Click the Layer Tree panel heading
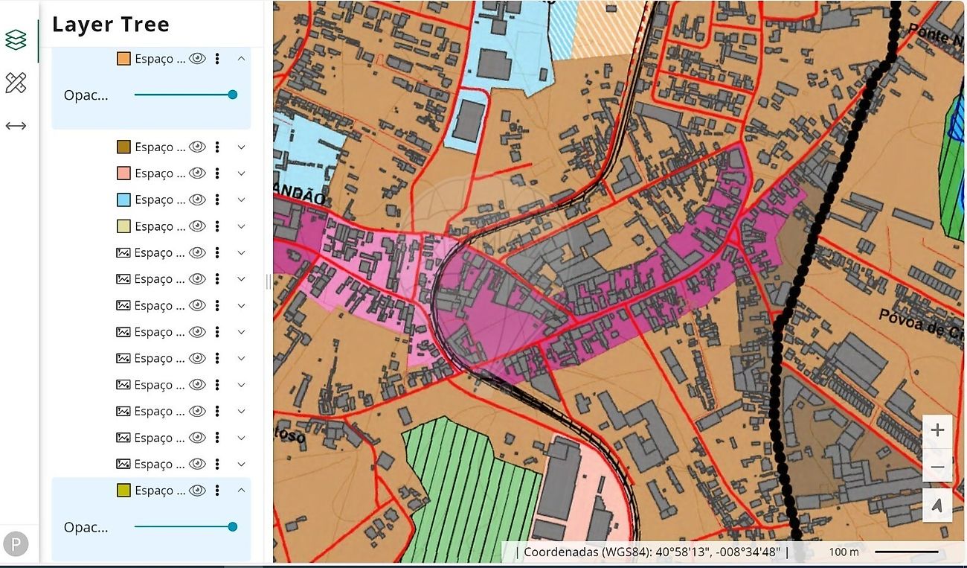This screenshot has width=967, height=568. pyautogui.click(x=111, y=25)
